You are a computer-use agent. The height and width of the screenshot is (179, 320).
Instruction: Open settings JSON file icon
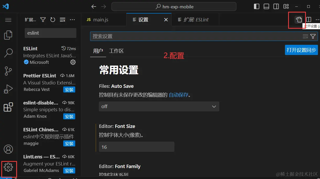[x=299, y=20]
